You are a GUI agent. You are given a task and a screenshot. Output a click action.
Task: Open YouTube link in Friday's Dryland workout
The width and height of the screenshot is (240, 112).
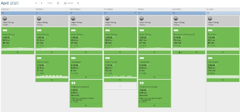pyautogui.click(x=151, y=99)
